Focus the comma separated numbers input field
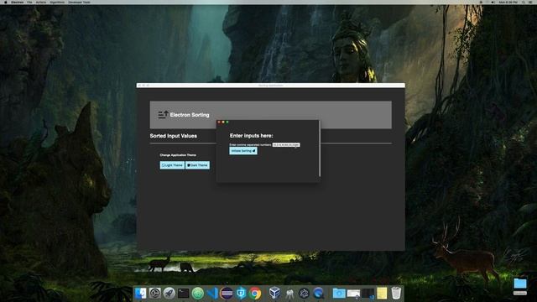This screenshot has width=537, height=302. (x=286, y=145)
